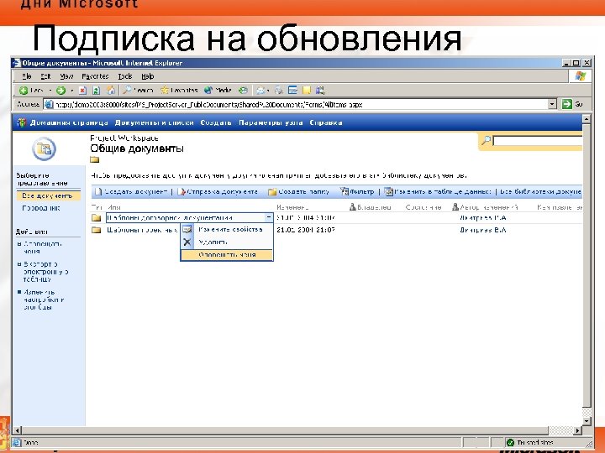Open the Back button history dropdown arrow
This screenshot has width=605, height=453.
pyautogui.click(x=50, y=91)
